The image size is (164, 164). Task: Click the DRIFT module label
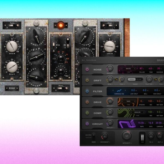point(98,81)
